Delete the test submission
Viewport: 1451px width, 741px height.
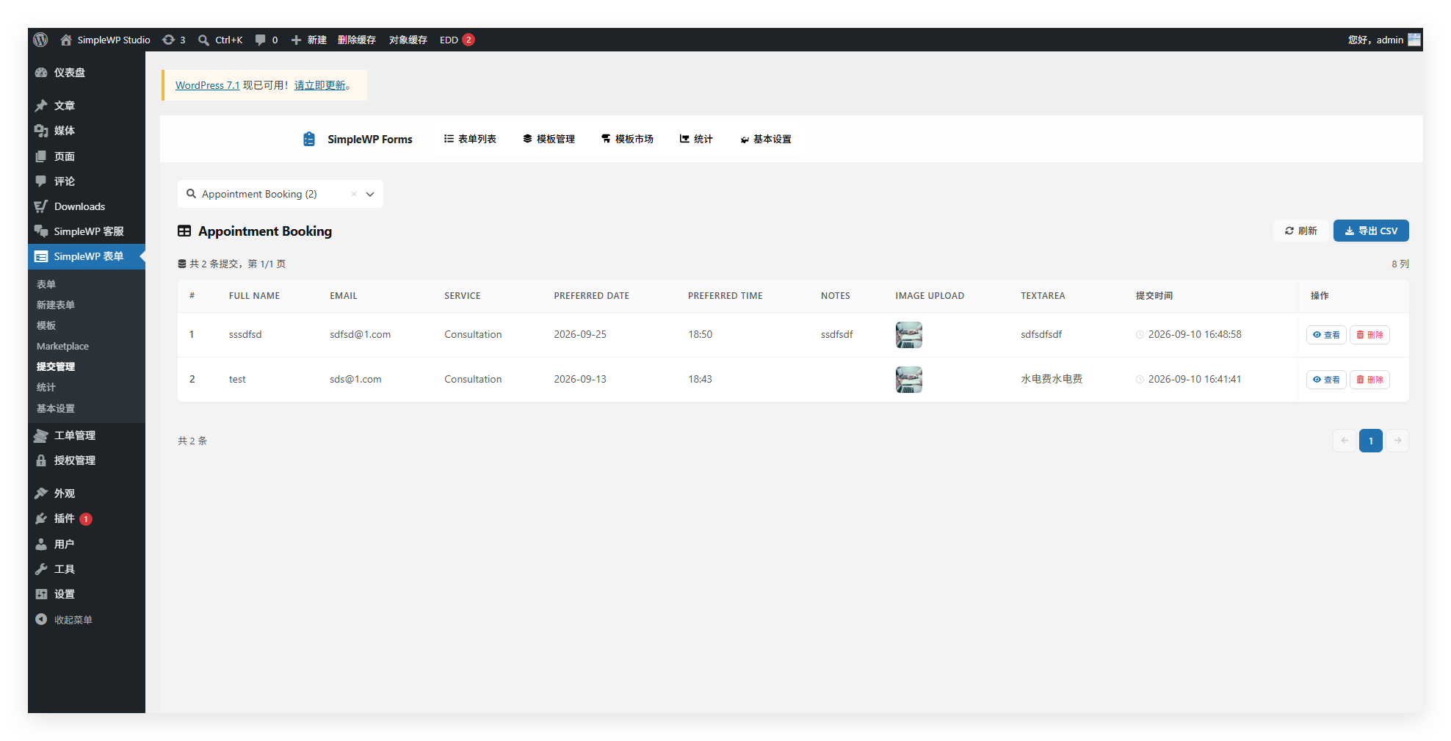(x=1369, y=380)
